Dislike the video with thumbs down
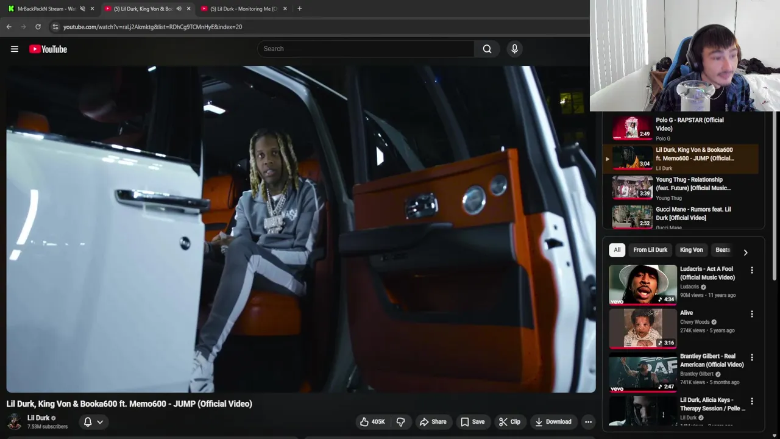The height and width of the screenshot is (439, 780). tap(400, 422)
